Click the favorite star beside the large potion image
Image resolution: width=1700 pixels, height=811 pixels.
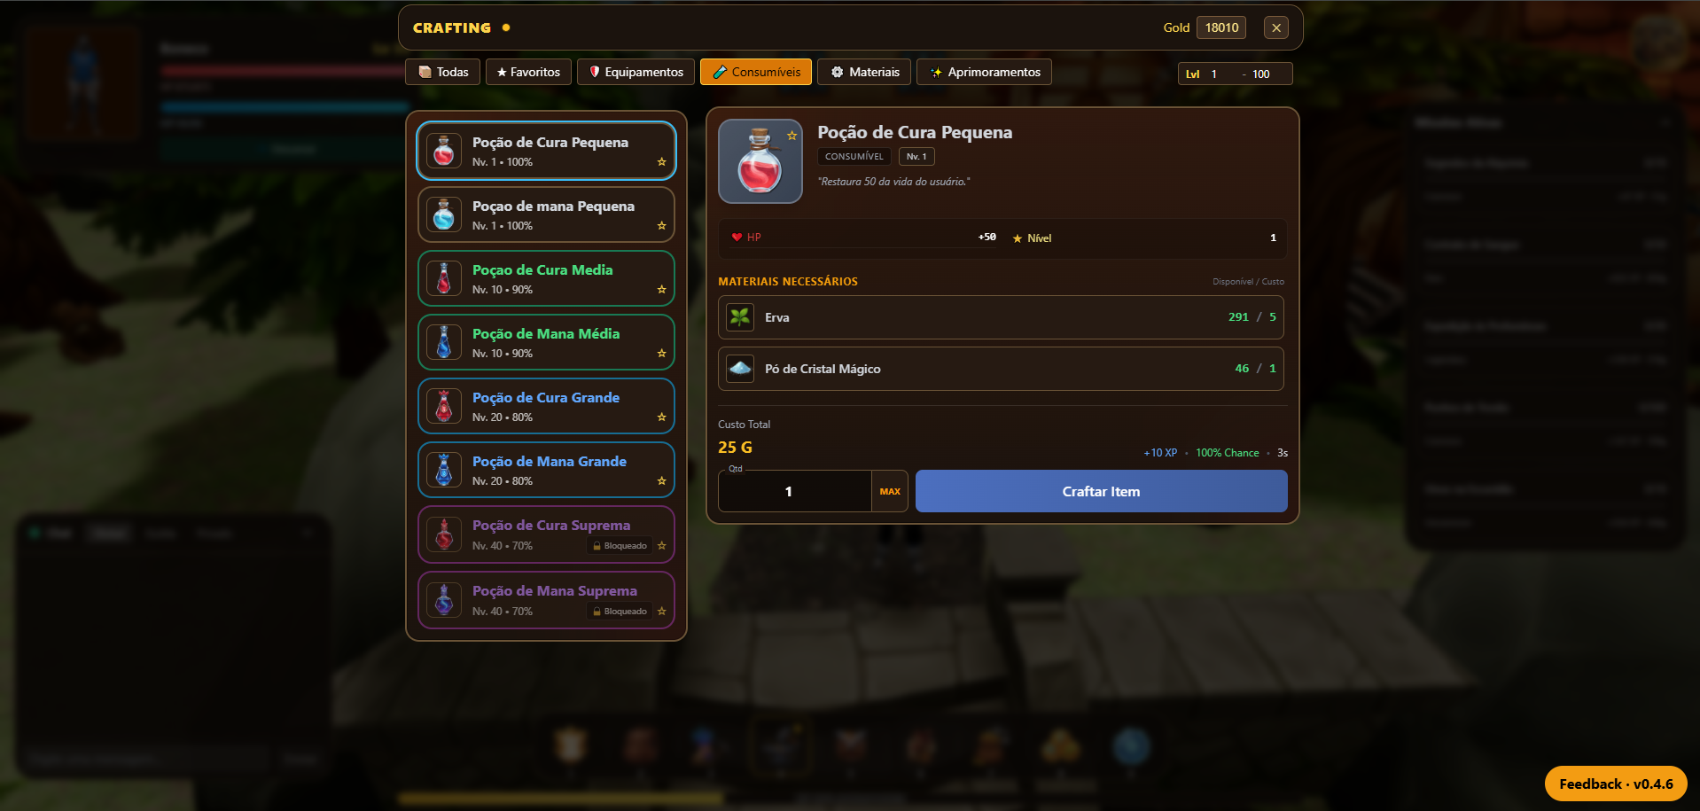click(792, 136)
